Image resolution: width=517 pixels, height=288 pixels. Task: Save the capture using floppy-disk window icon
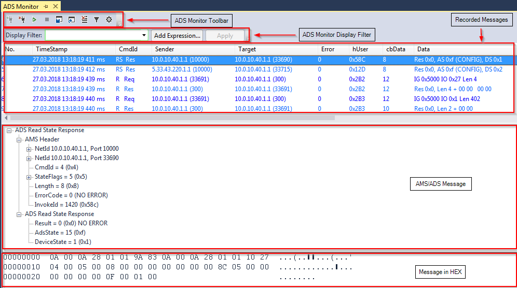pyautogui.click(x=59, y=20)
